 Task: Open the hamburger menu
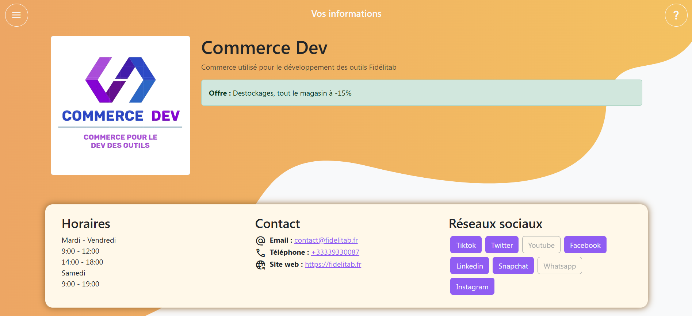(x=16, y=15)
